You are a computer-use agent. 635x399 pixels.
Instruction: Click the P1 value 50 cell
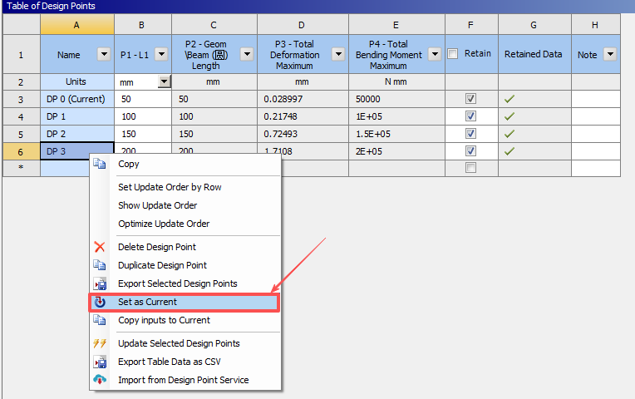coord(143,99)
